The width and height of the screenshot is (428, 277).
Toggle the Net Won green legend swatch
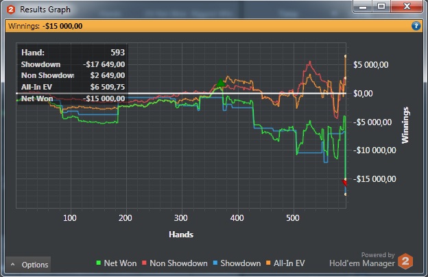tap(99, 263)
